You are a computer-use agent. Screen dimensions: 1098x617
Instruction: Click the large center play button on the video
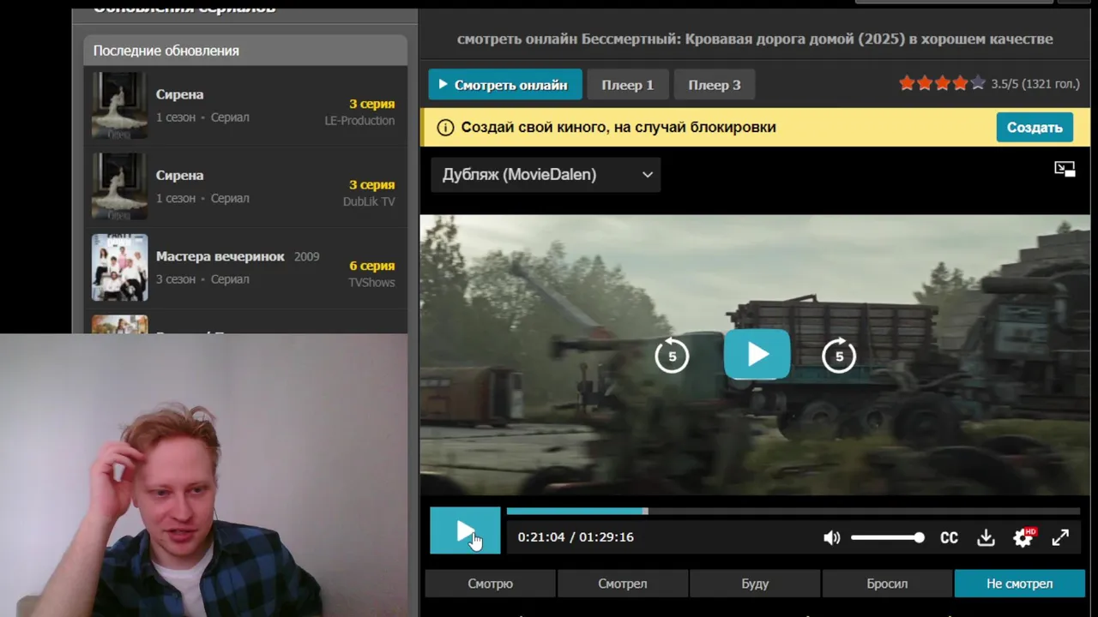[757, 354]
